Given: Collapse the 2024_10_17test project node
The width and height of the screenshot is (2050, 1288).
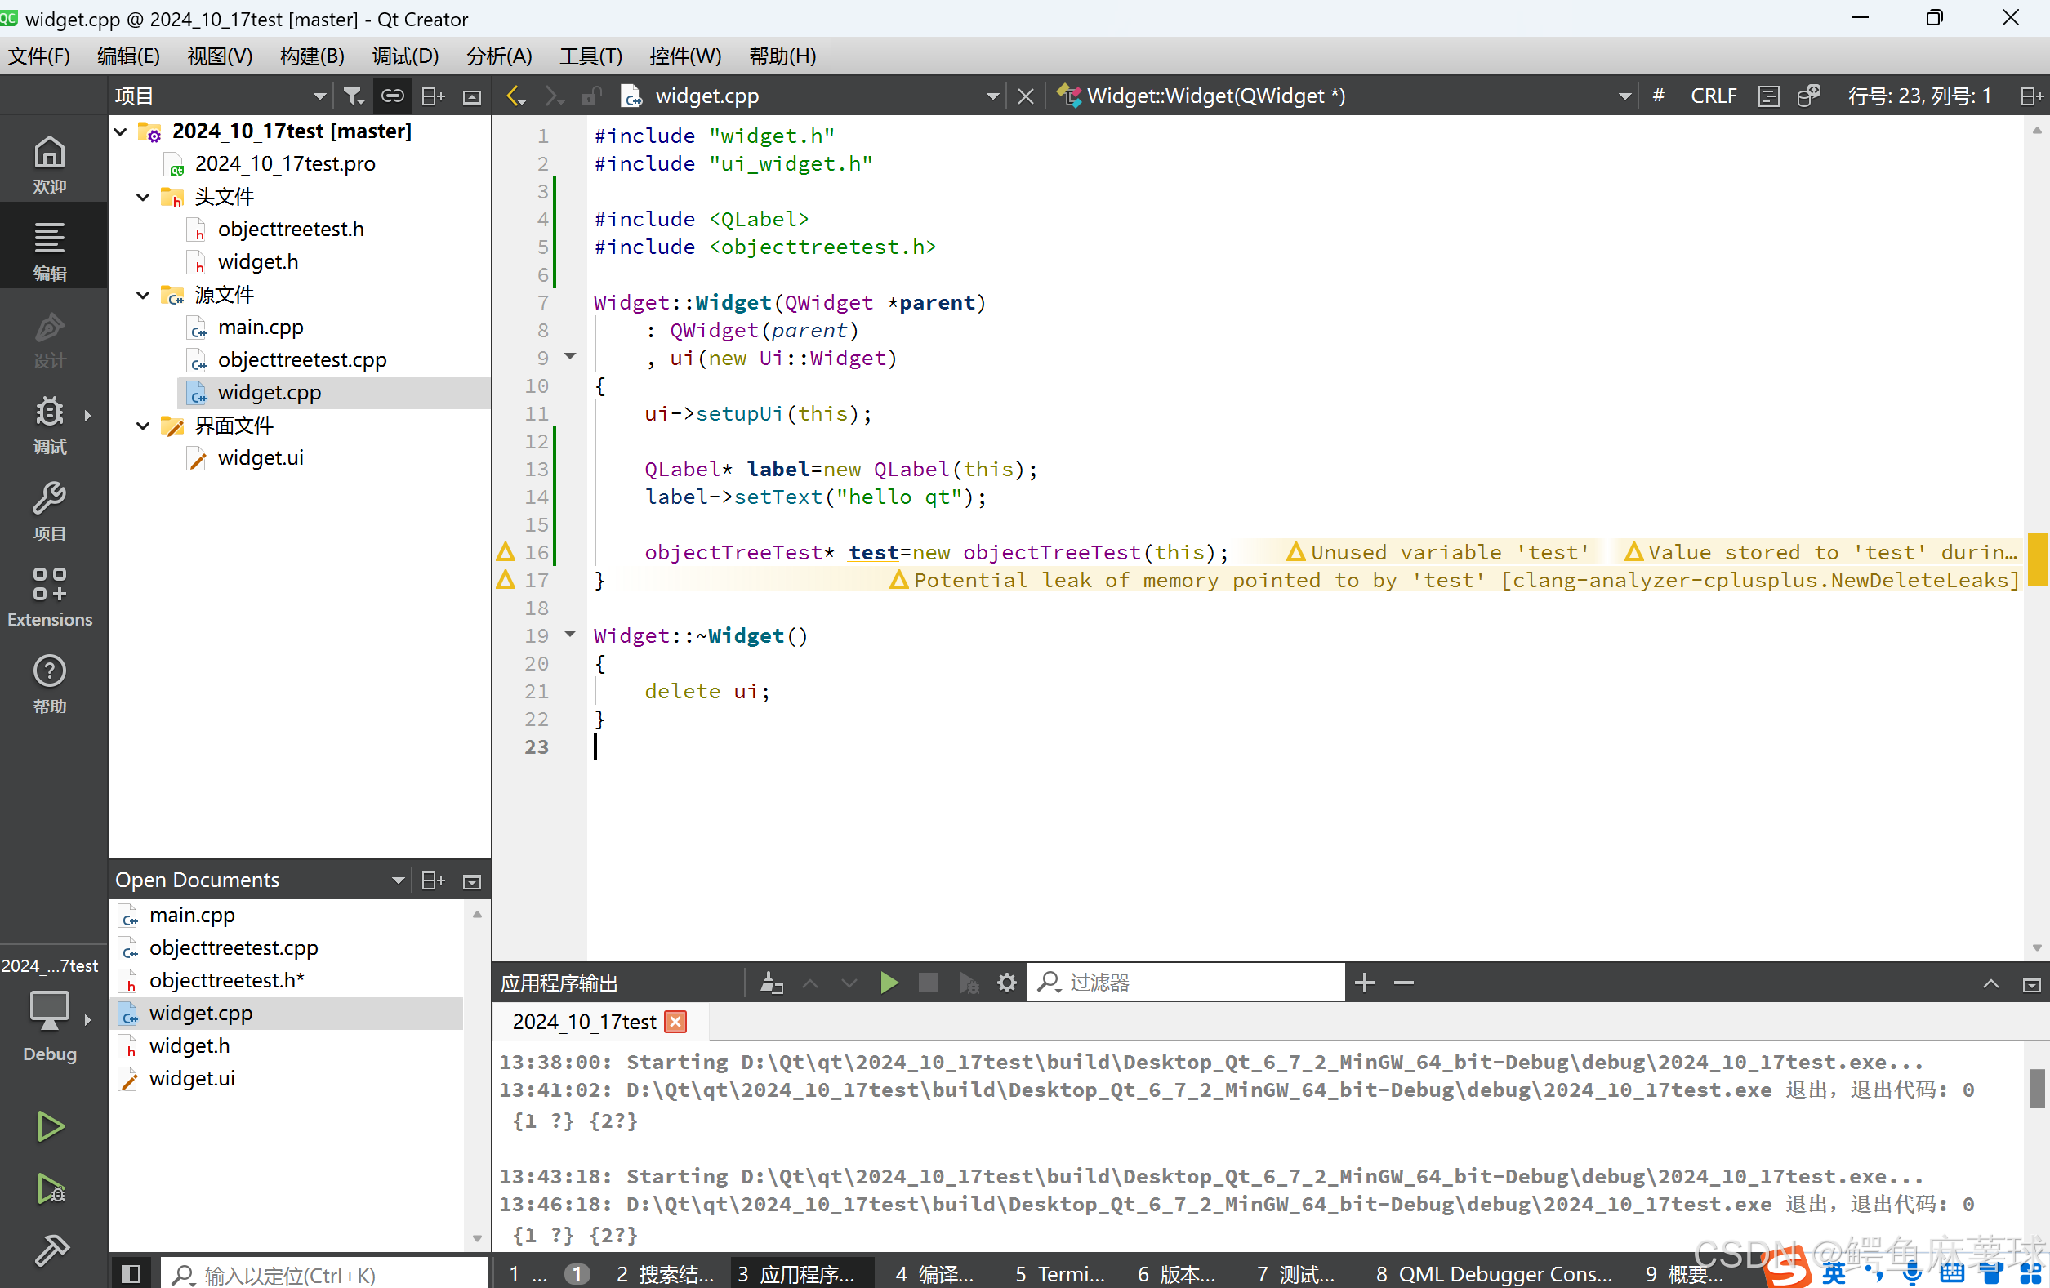Looking at the screenshot, I should pyautogui.click(x=121, y=131).
